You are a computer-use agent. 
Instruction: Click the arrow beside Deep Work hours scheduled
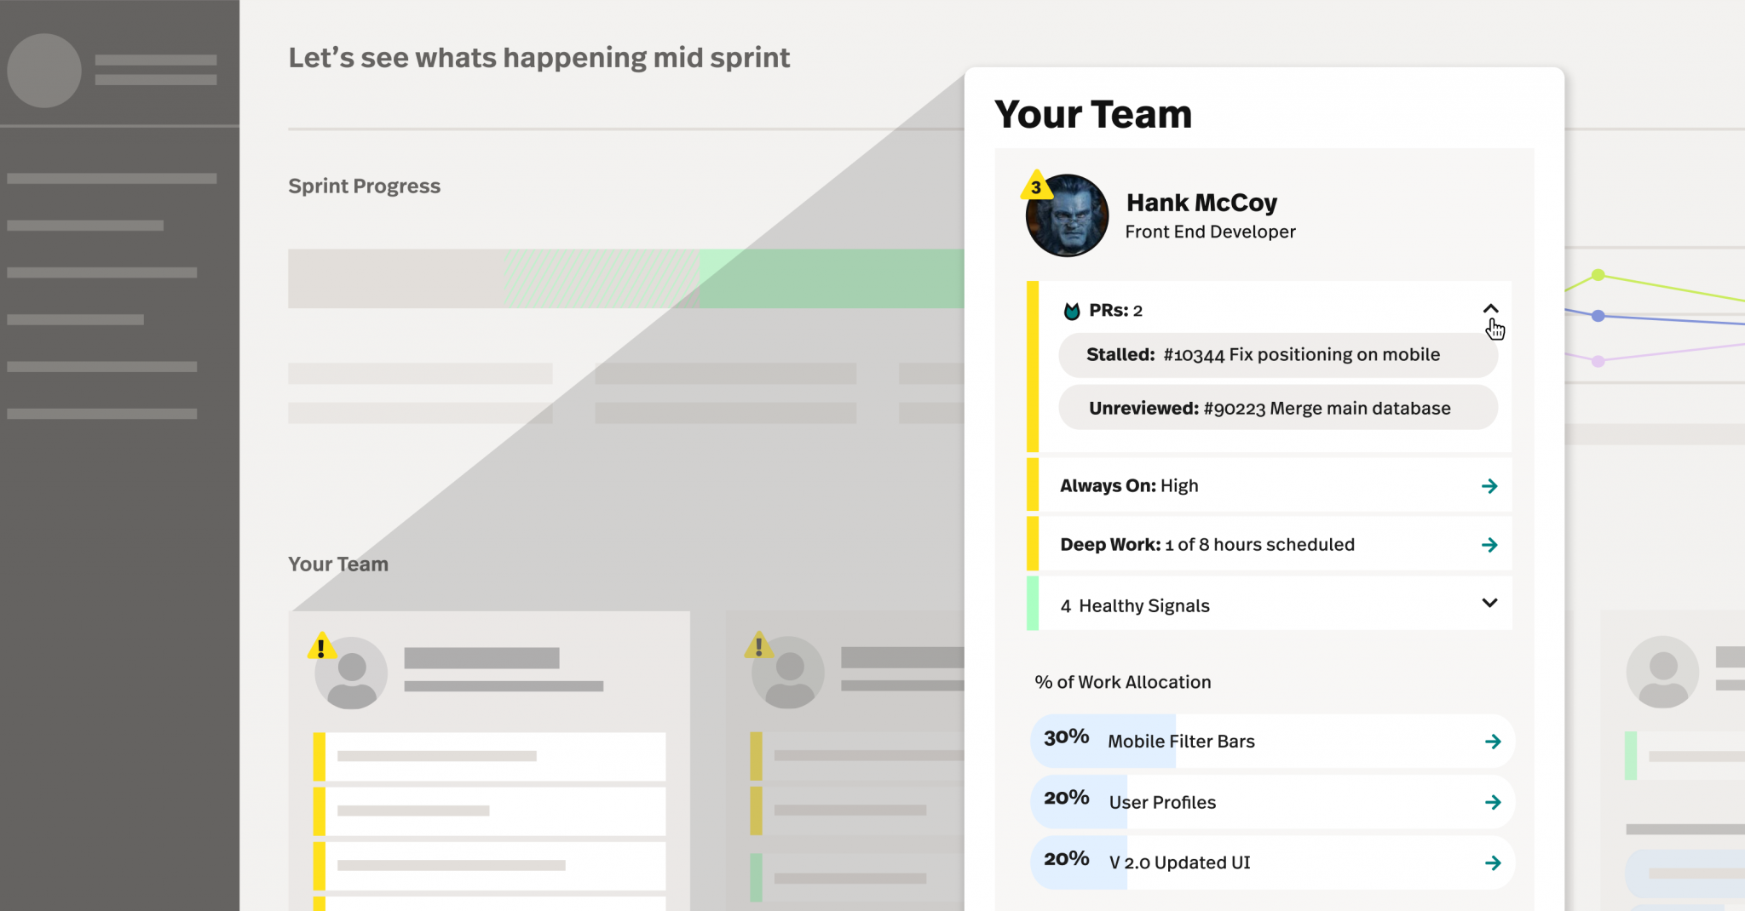pyautogui.click(x=1489, y=545)
